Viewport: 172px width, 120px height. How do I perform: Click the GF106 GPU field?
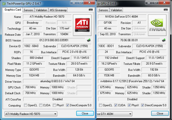click(x=107, y=23)
